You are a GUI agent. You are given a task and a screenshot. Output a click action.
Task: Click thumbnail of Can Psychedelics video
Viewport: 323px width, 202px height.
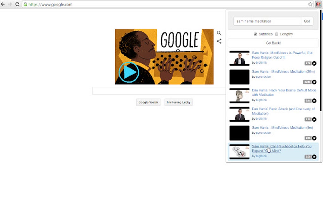(239, 152)
